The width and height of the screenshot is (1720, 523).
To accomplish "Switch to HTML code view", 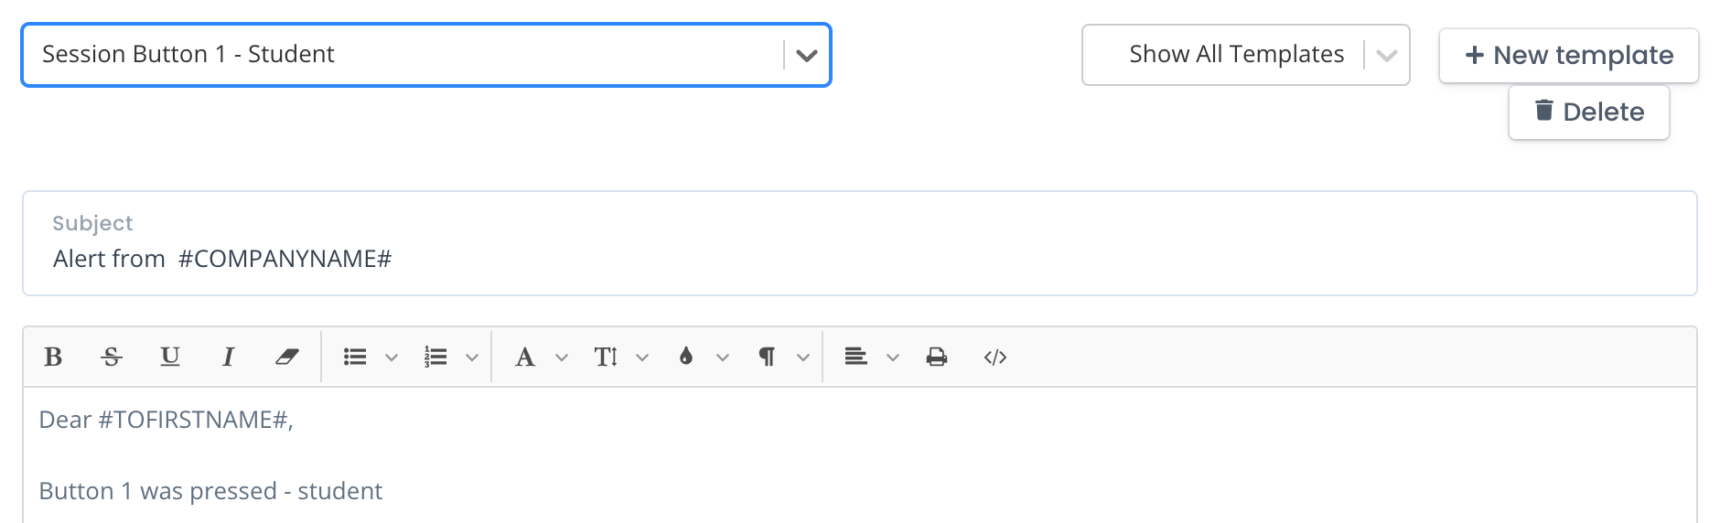I will click(x=995, y=357).
